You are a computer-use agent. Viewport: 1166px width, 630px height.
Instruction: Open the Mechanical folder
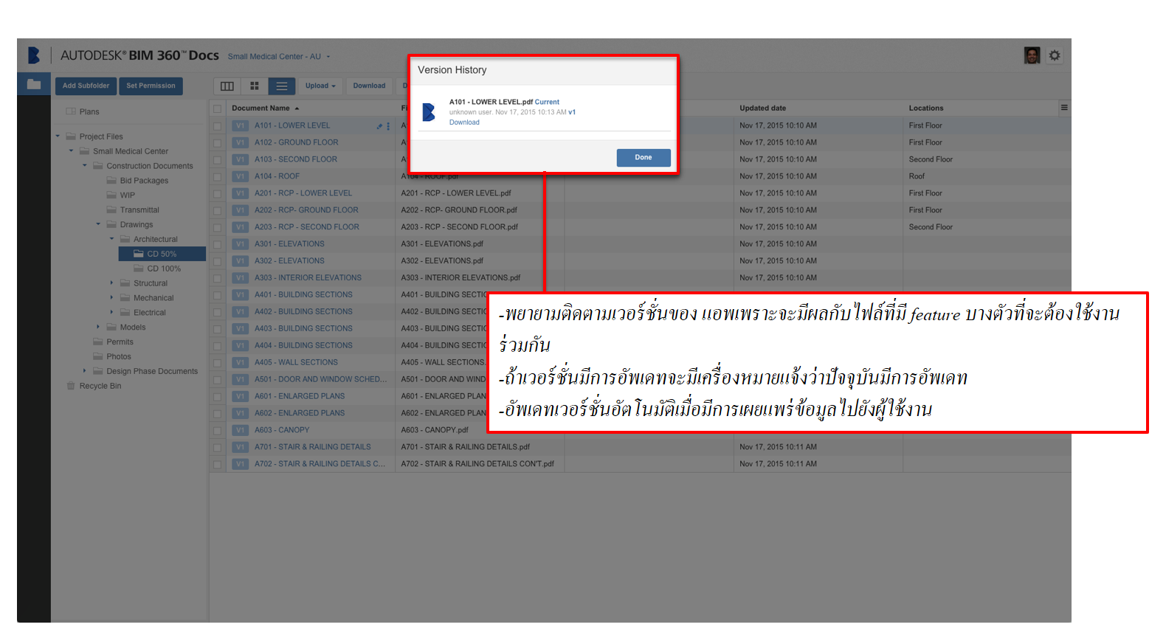[x=153, y=298]
